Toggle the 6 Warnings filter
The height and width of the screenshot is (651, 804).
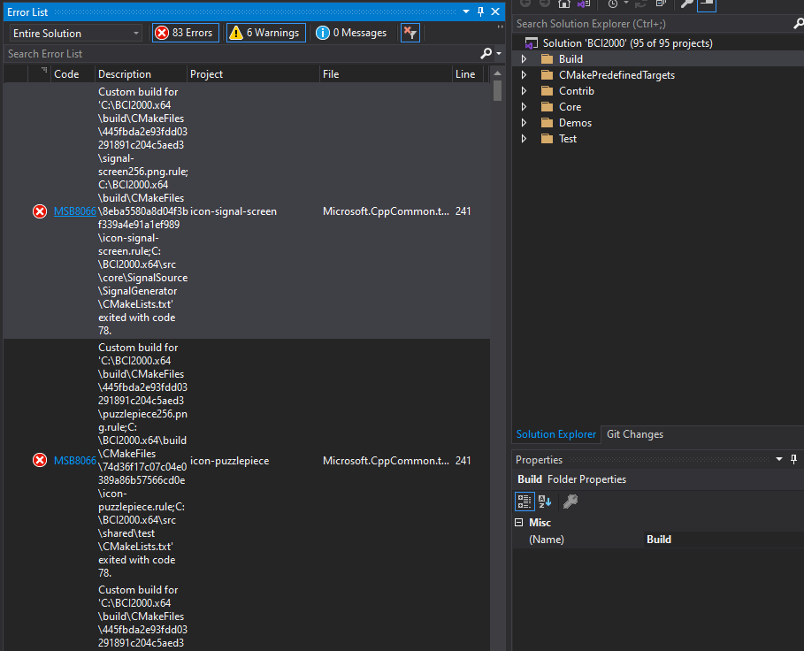click(x=266, y=33)
